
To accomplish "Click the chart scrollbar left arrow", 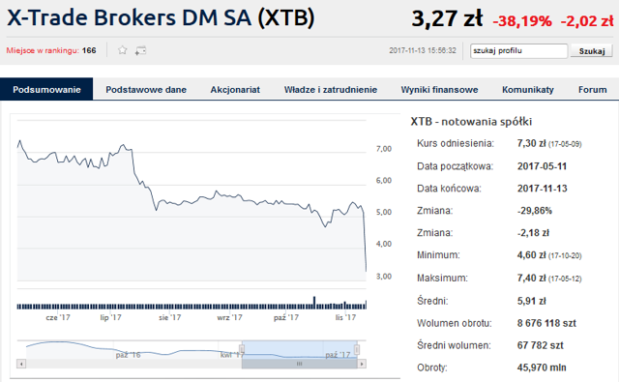I will click(x=21, y=364).
